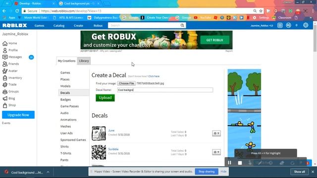Open YouTube bookmark in bookmarks bar
Viewport: 317px width, 178px height.
203,18
